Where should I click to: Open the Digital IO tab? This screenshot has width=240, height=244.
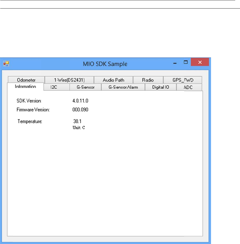[x=161, y=87]
